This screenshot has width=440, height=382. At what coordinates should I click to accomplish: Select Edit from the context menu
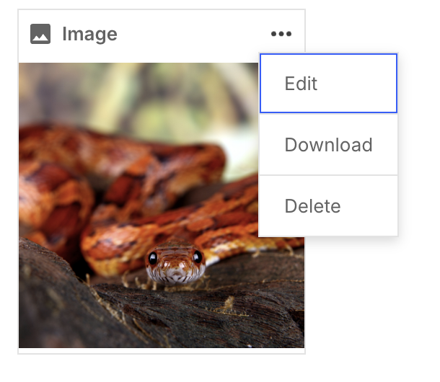click(328, 84)
